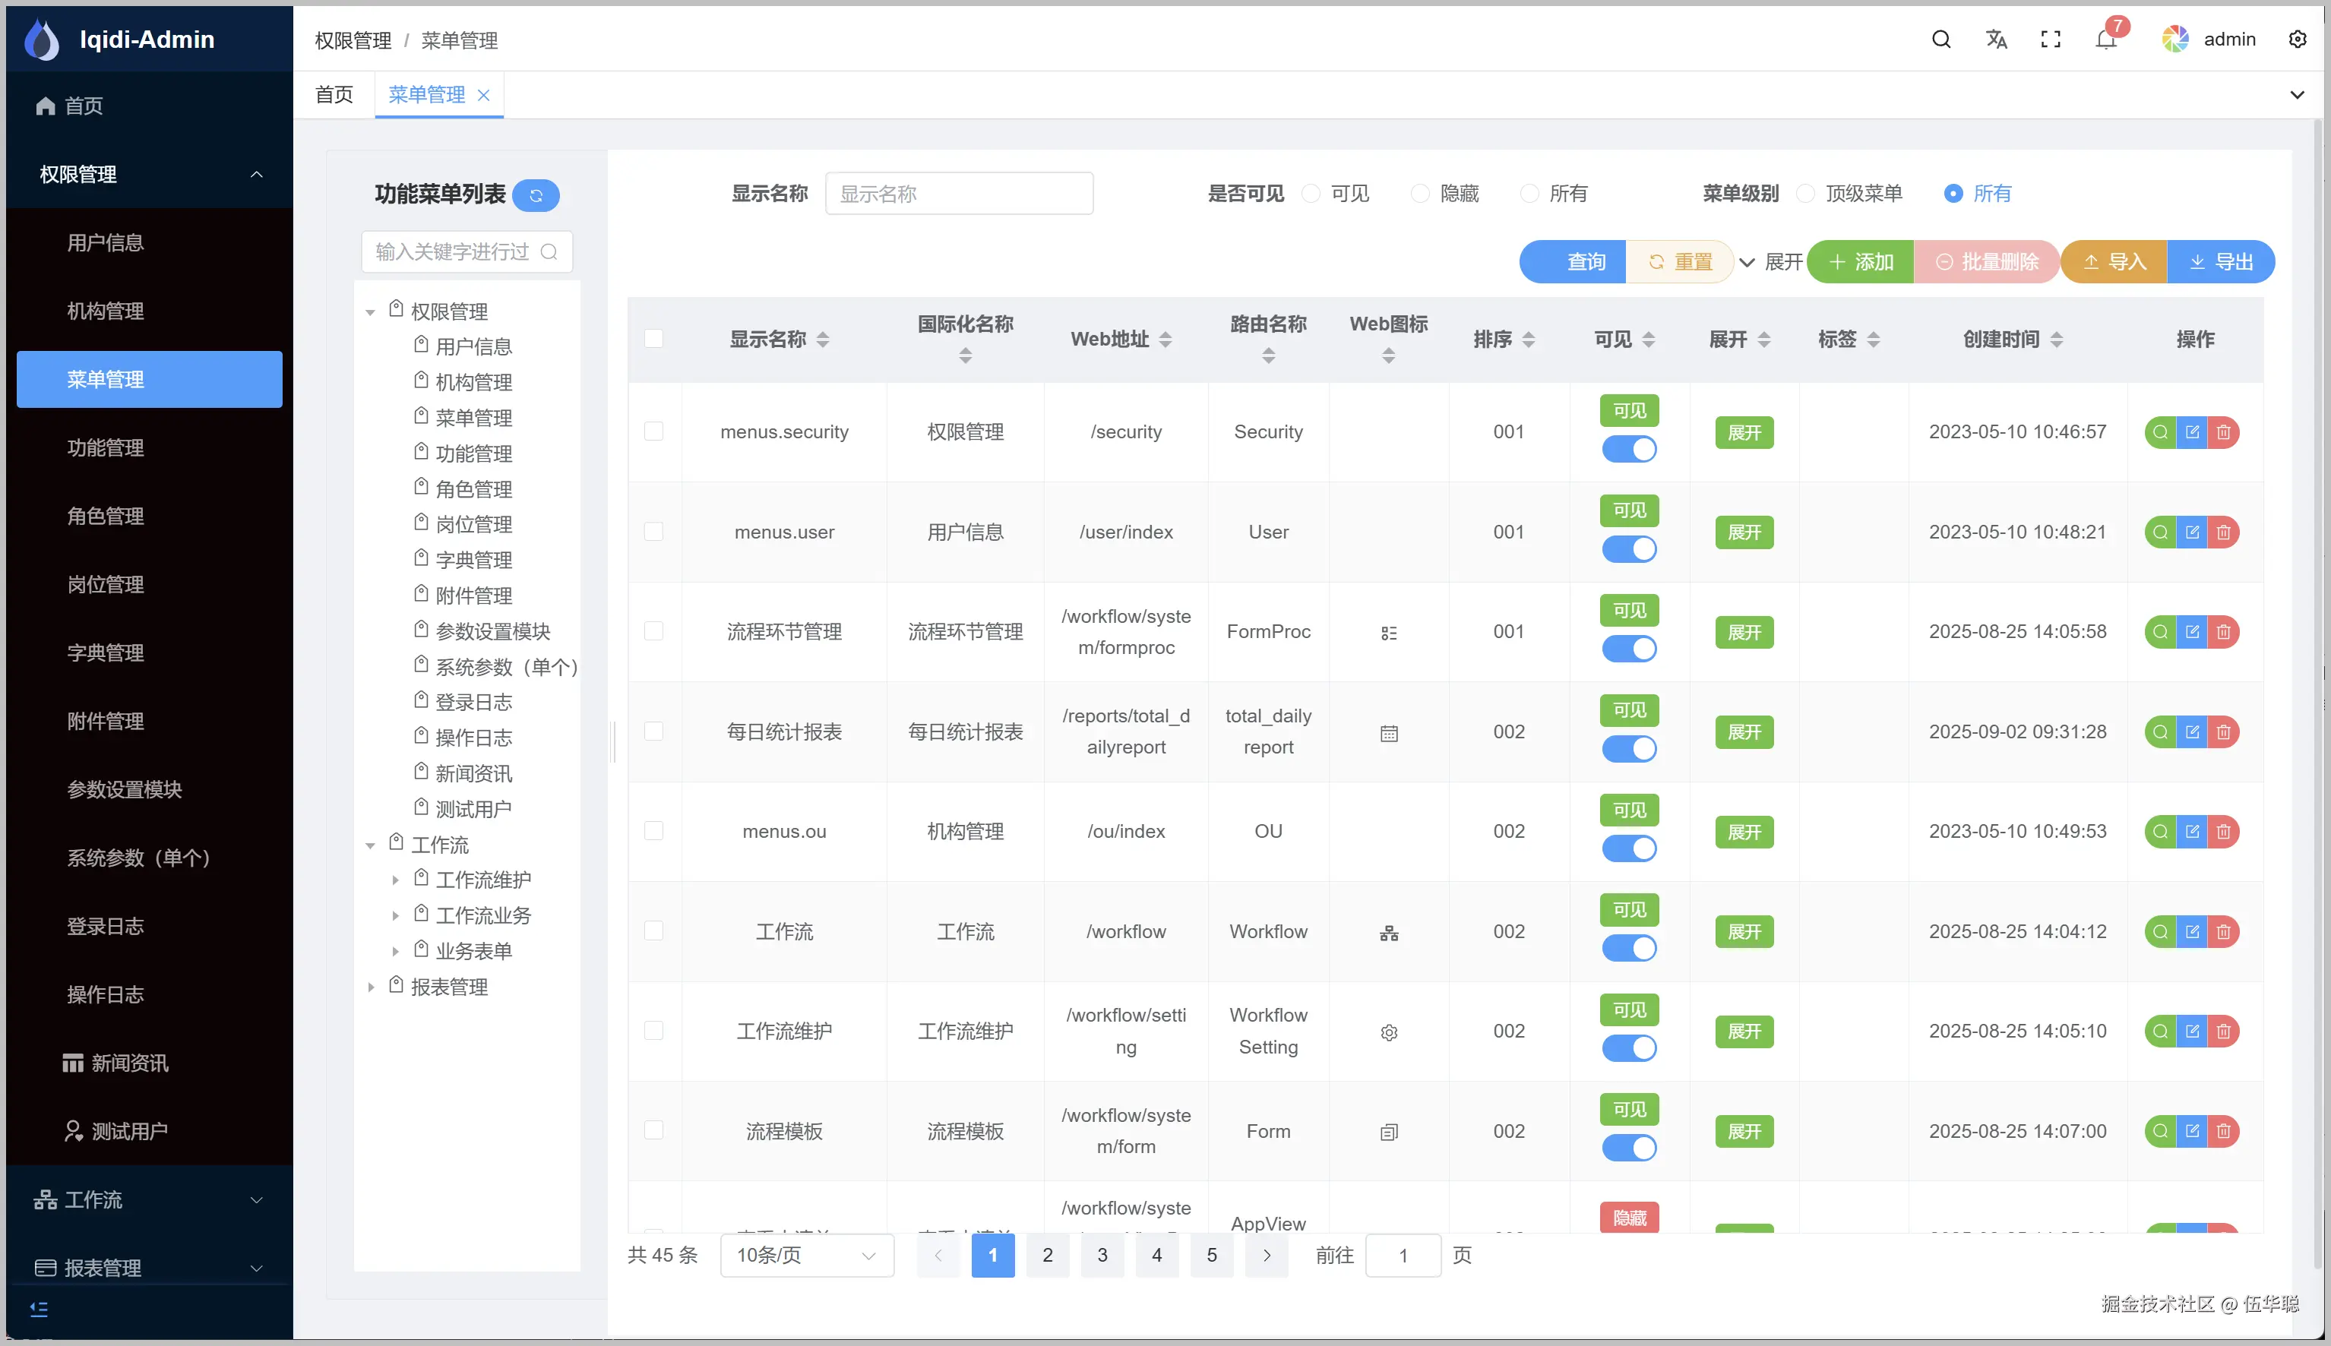Click the 显示名称 input field

[958, 193]
